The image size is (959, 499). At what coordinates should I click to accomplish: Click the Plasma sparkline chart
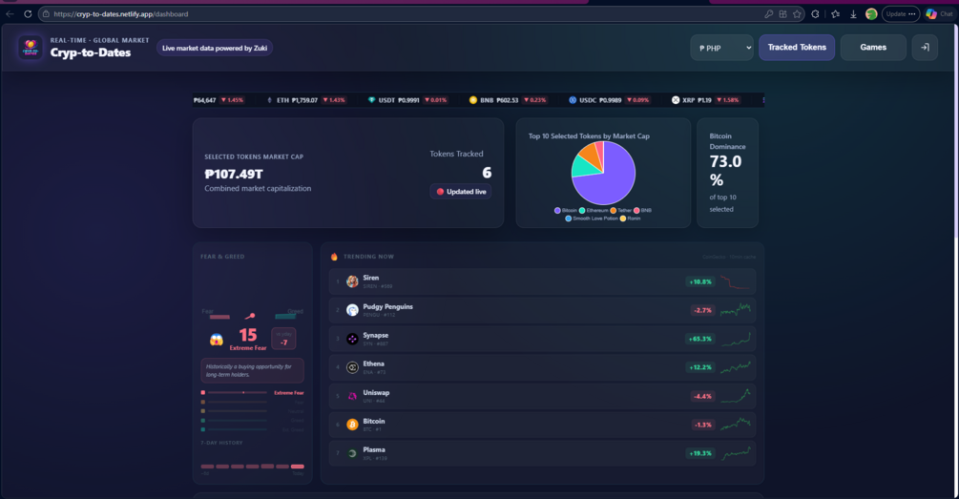(735, 453)
